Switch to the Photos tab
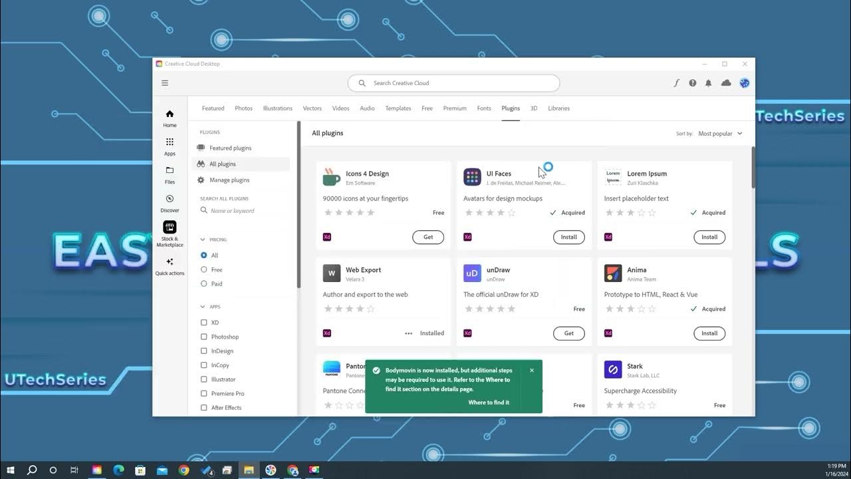This screenshot has width=851, height=479. [244, 108]
